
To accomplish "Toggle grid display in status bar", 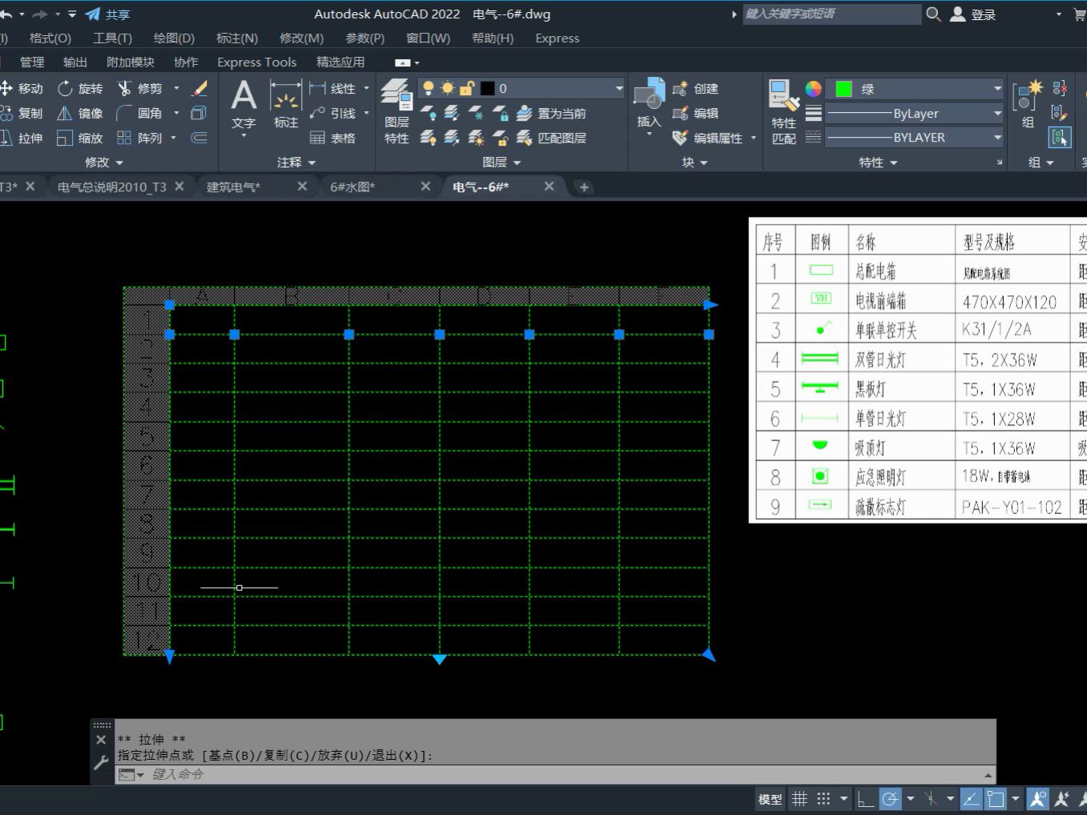I will pyautogui.click(x=799, y=798).
